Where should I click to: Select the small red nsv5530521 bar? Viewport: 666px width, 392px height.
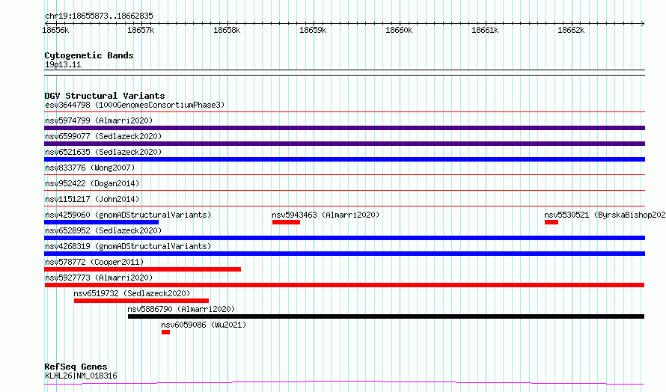coord(552,222)
